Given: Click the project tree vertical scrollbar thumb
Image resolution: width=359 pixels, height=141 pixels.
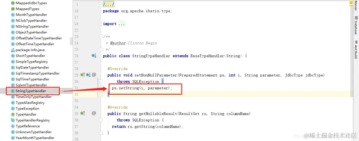Looking at the screenshot, I should (71, 41).
